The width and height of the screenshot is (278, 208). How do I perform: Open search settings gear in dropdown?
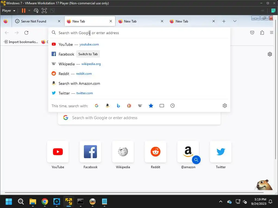click(225, 106)
